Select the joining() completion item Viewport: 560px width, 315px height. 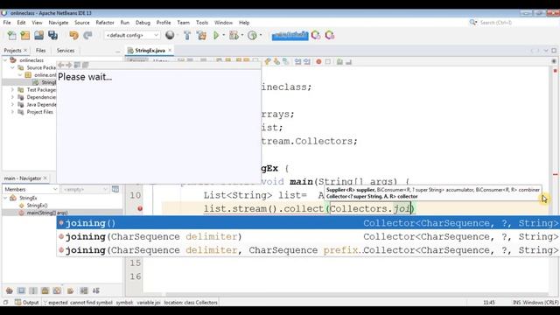point(308,223)
